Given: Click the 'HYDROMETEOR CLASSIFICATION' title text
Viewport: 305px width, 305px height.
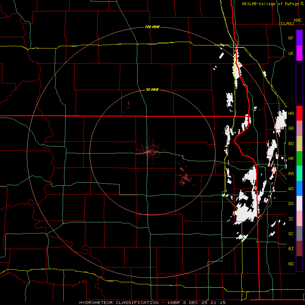Looking at the screenshot, I should click(x=119, y=303).
